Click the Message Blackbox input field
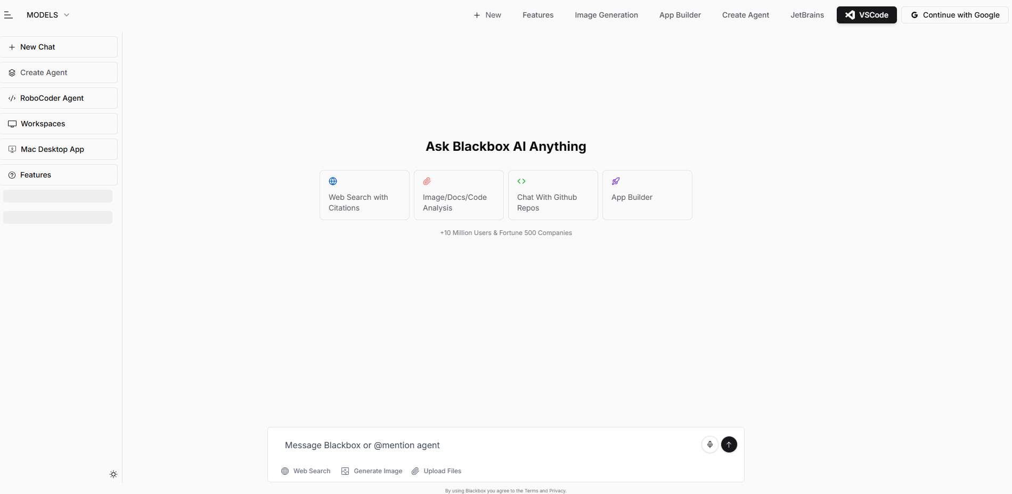This screenshot has height=494, width=1012. tap(479, 444)
